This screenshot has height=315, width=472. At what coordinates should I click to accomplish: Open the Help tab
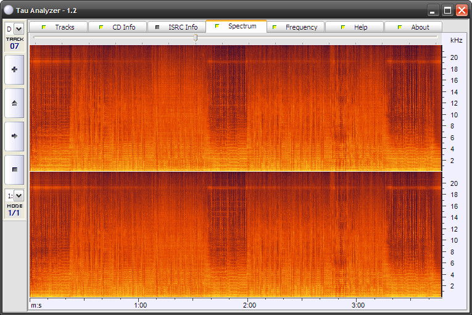click(354, 27)
